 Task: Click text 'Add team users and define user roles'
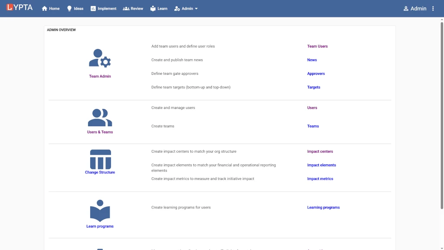[183, 46]
